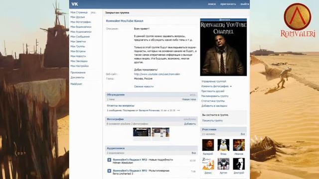This screenshot has height=179, width=319.
Task: Open the Обсуждения section header
Action: pyautogui.click(x=116, y=94)
